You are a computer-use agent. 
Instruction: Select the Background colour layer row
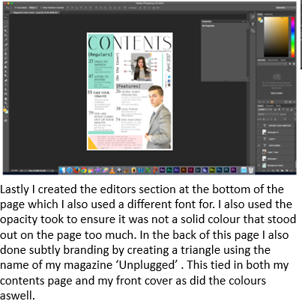tap(277, 165)
